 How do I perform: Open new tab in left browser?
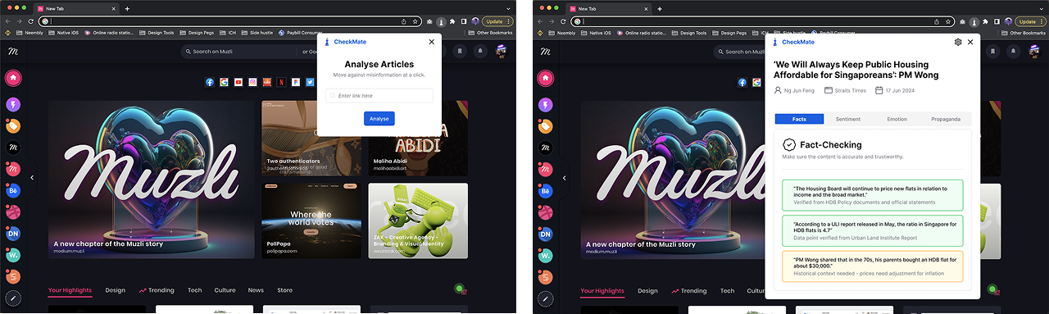pyautogui.click(x=127, y=8)
